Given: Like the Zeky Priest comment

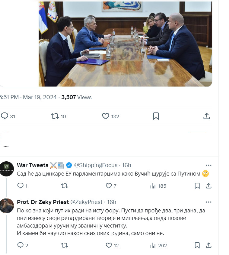Looking at the screenshot, I should click(x=109, y=245).
